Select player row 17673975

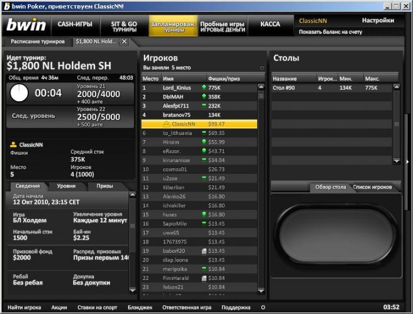(x=199, y=242)
